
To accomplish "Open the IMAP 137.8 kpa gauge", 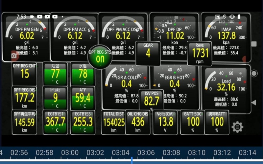I will click(x=226, y=37).
